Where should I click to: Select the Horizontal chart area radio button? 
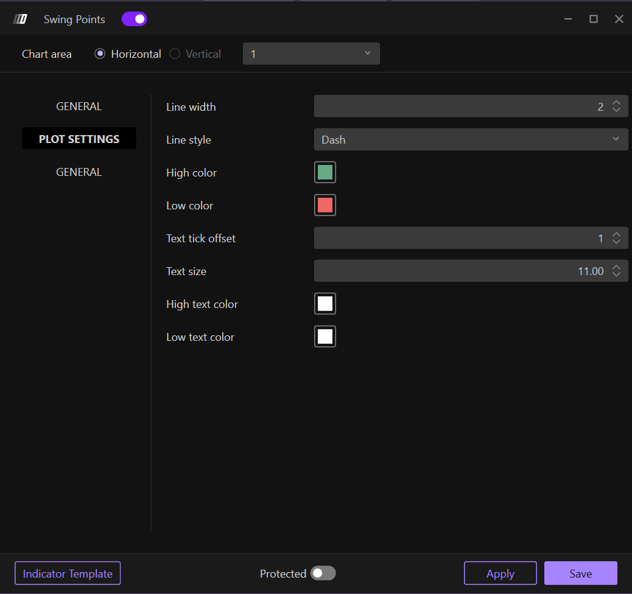point(100,54)
